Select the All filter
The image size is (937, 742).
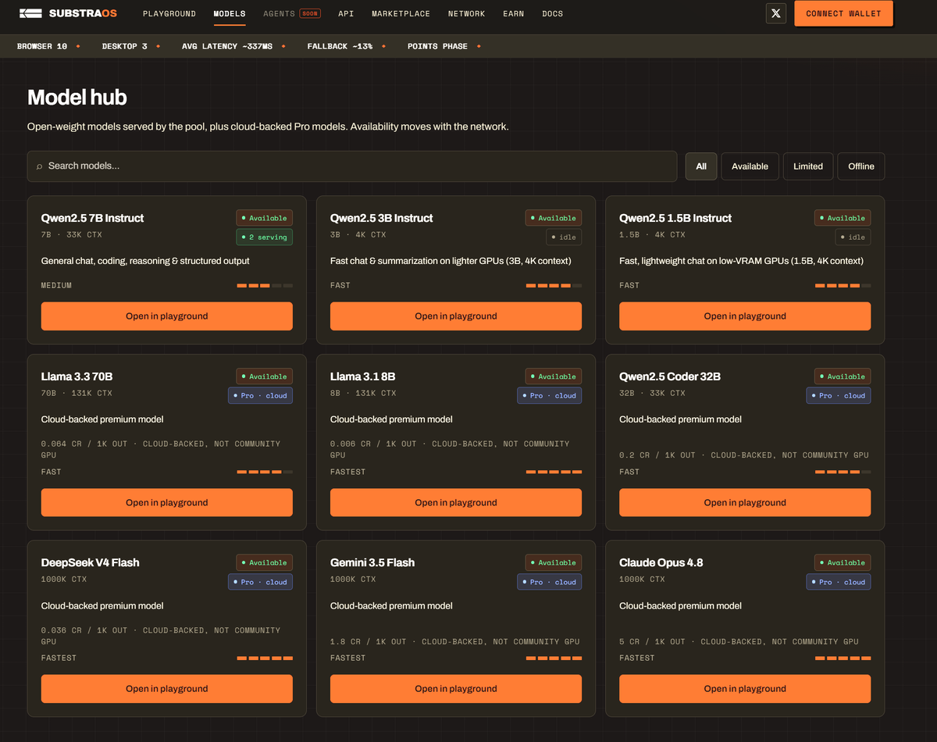click(x=701, y=166)
